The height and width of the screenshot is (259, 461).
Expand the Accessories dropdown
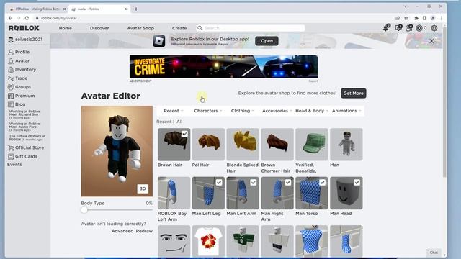(277, 111)
